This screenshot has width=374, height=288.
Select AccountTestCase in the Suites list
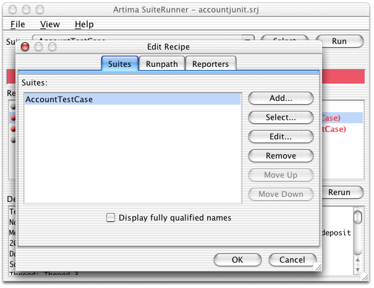point(133,99)
